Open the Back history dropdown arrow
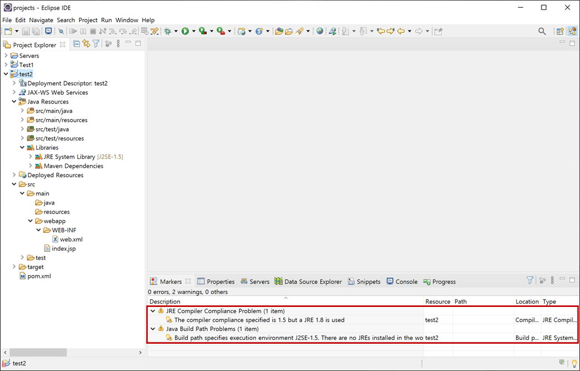The image size is (580, 371). point(409,31)
